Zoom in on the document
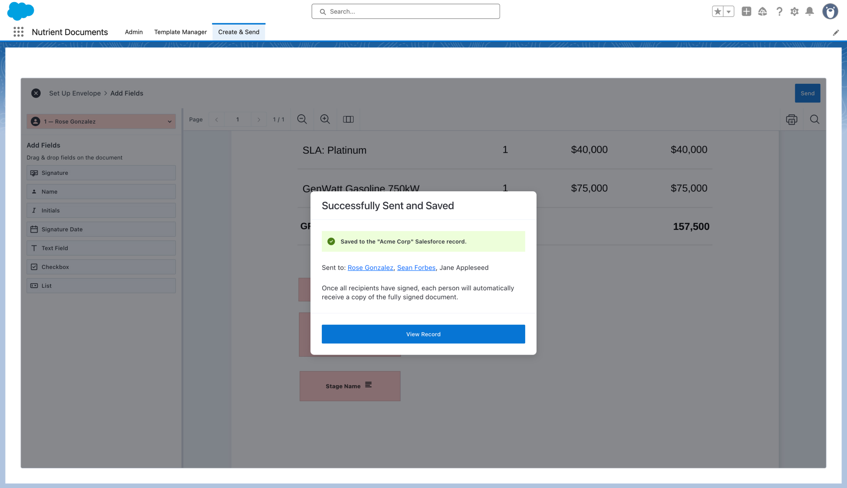The height and width of the screenshot is (488, 847). coord(325,119)
